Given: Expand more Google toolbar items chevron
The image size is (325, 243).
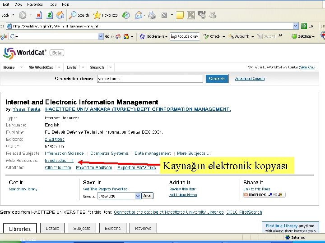Looking at the screenshot, I should [x=280, y=36].
